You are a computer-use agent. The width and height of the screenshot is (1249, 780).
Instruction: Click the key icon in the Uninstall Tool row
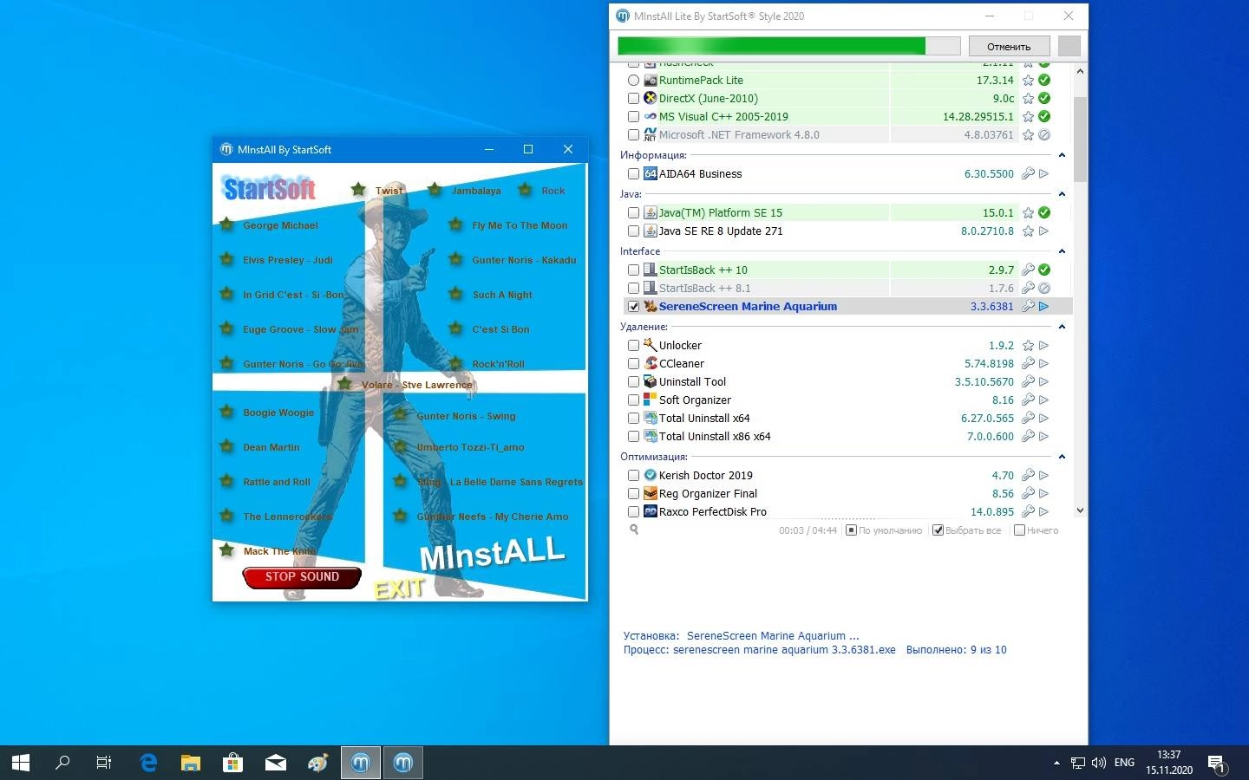tap(1028, 382)
